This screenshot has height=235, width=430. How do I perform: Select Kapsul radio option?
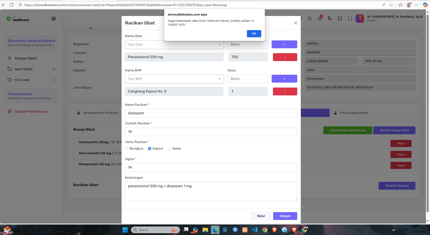150,149
